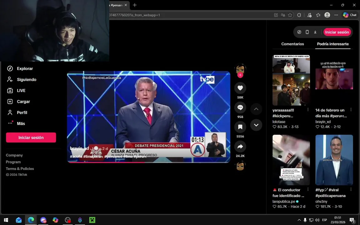Image resolution: width=360 pixels, height=225 pixels.
Task: Open Minecraft from the taskbar
Action: tap(92, 220)
